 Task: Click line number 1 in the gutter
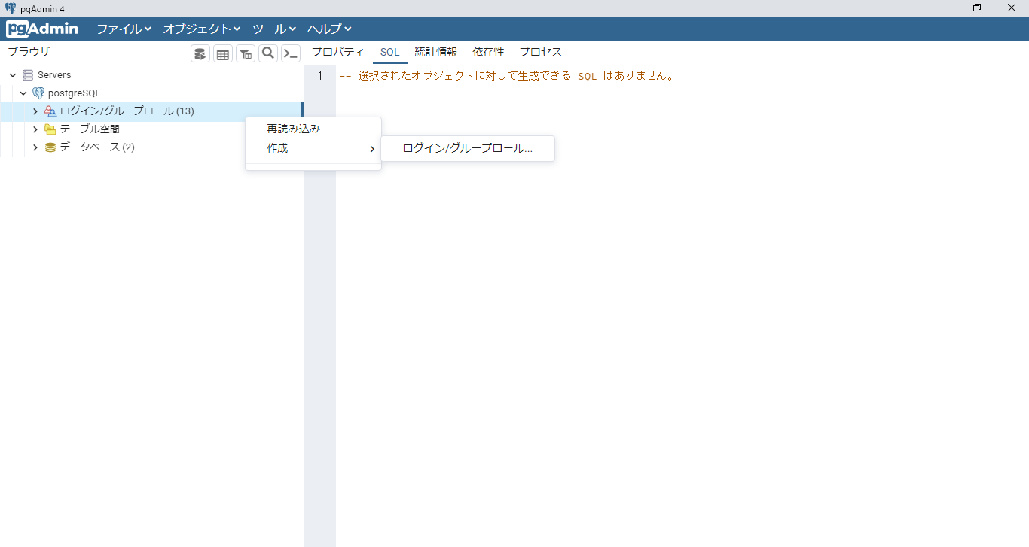tap(320, 76)
